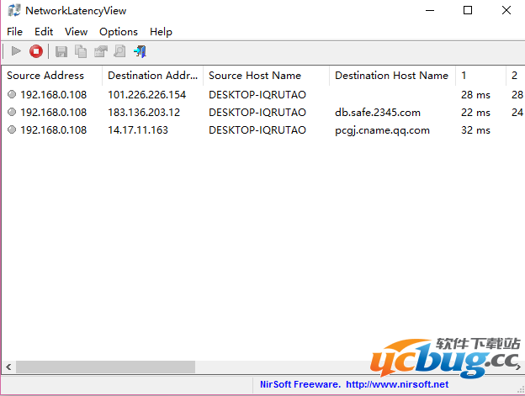Click the Find magnifier toolbar icon
Screen dimensions: 525x396
[119, 52]
